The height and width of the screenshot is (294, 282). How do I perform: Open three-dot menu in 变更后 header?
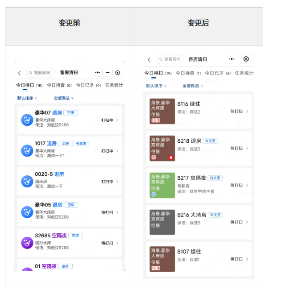[231, 59]
